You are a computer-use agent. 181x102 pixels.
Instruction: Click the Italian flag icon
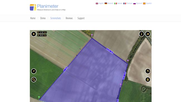(x=116, y=3)
